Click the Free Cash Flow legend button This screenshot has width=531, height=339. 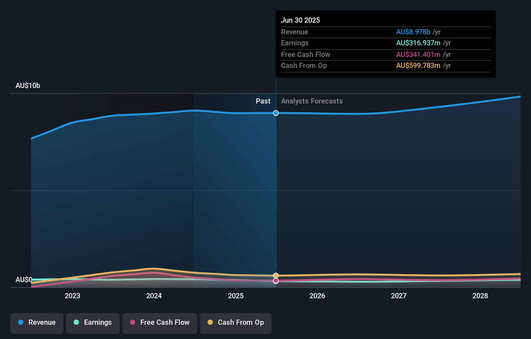point(159,323)
